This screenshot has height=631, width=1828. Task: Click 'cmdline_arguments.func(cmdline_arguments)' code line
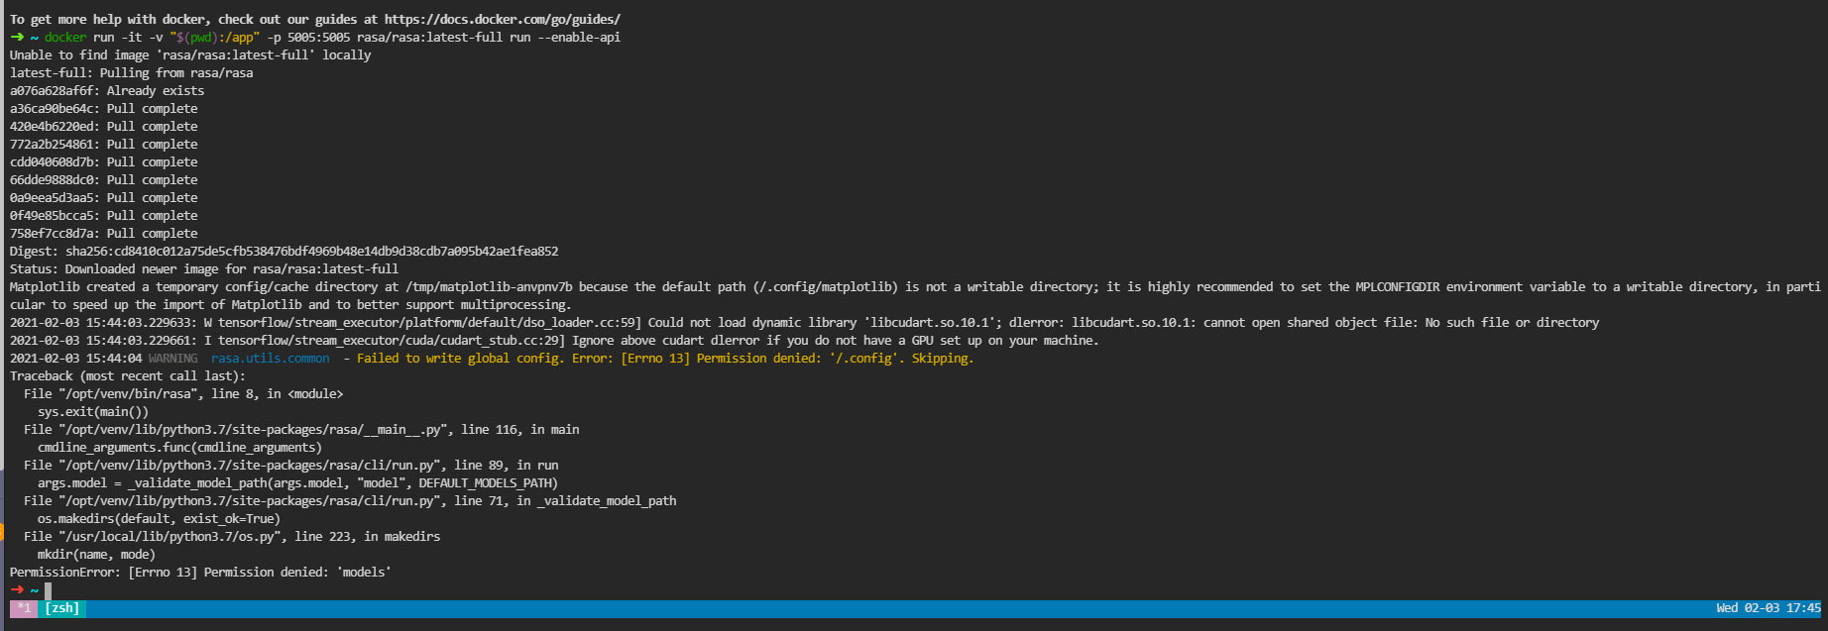coord(180,447)
